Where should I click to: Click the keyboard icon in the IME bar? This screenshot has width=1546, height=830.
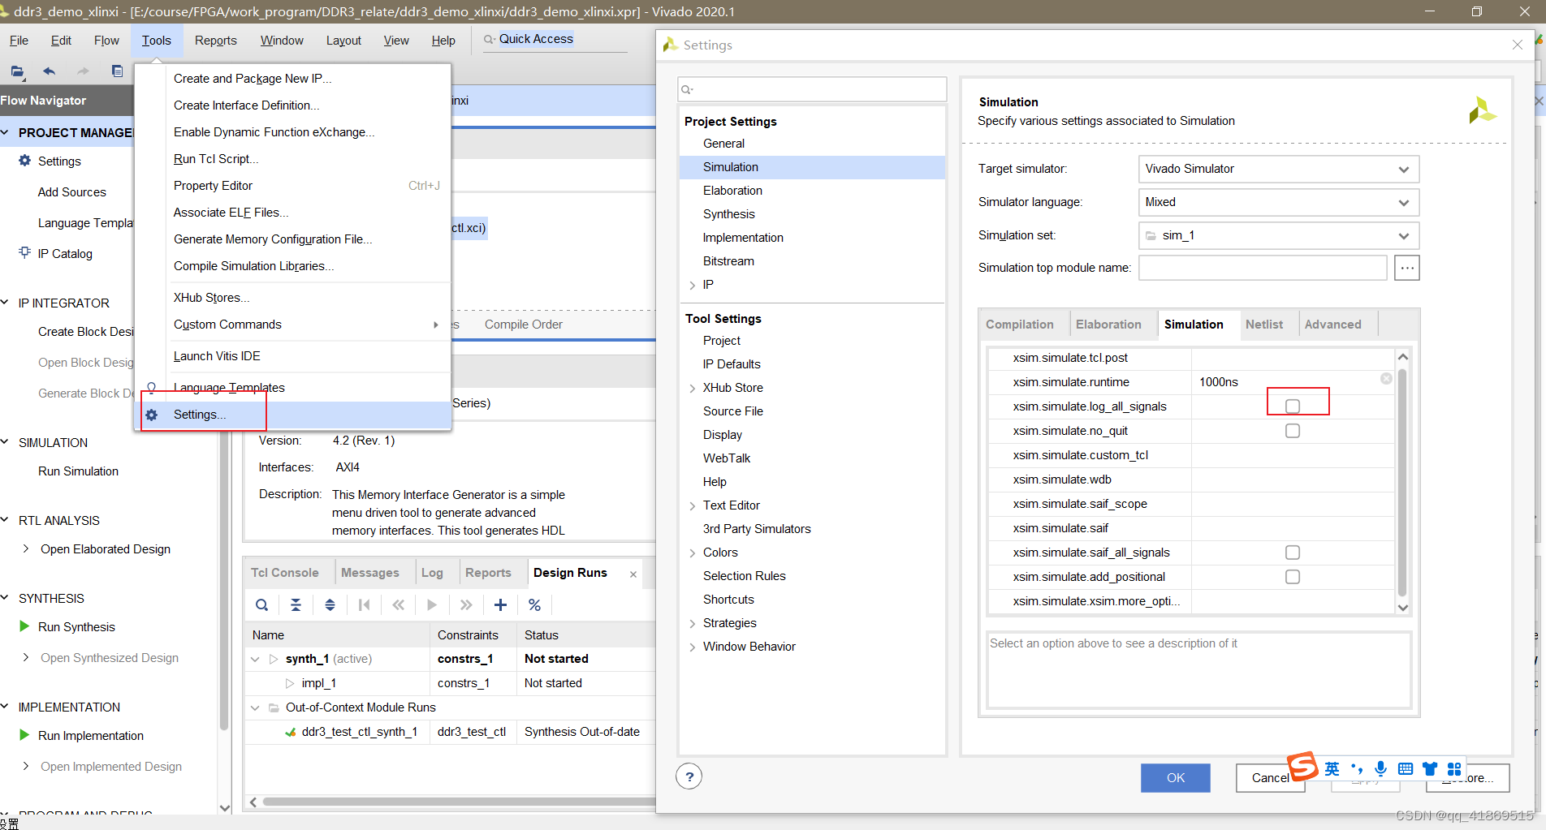pos(1406,768)
